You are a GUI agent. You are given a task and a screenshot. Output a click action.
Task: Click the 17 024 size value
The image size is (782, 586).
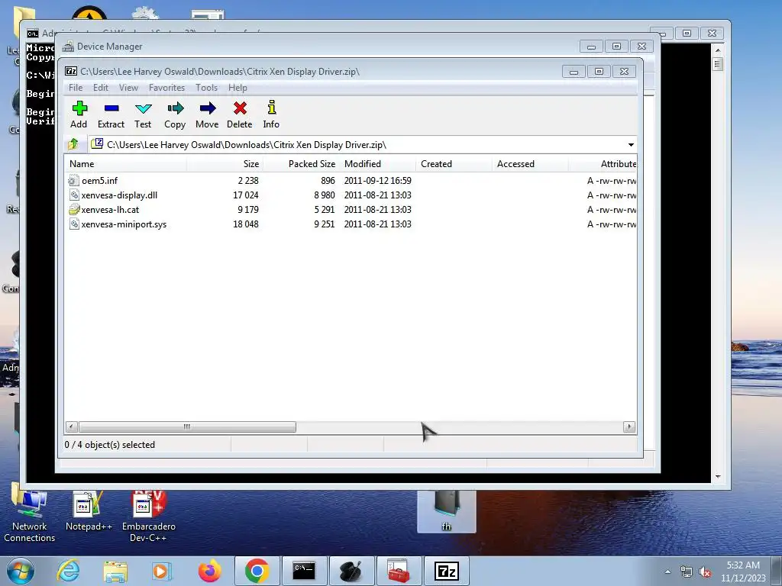[246, 195]
